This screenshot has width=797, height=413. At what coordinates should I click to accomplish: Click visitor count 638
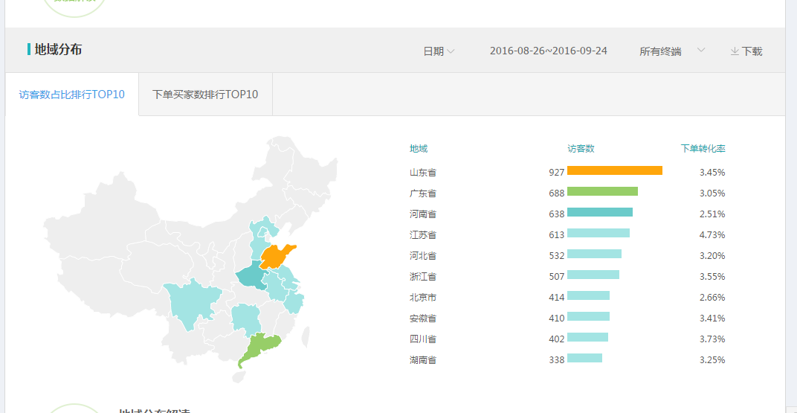pyautogui.click(x=557, y=214)
